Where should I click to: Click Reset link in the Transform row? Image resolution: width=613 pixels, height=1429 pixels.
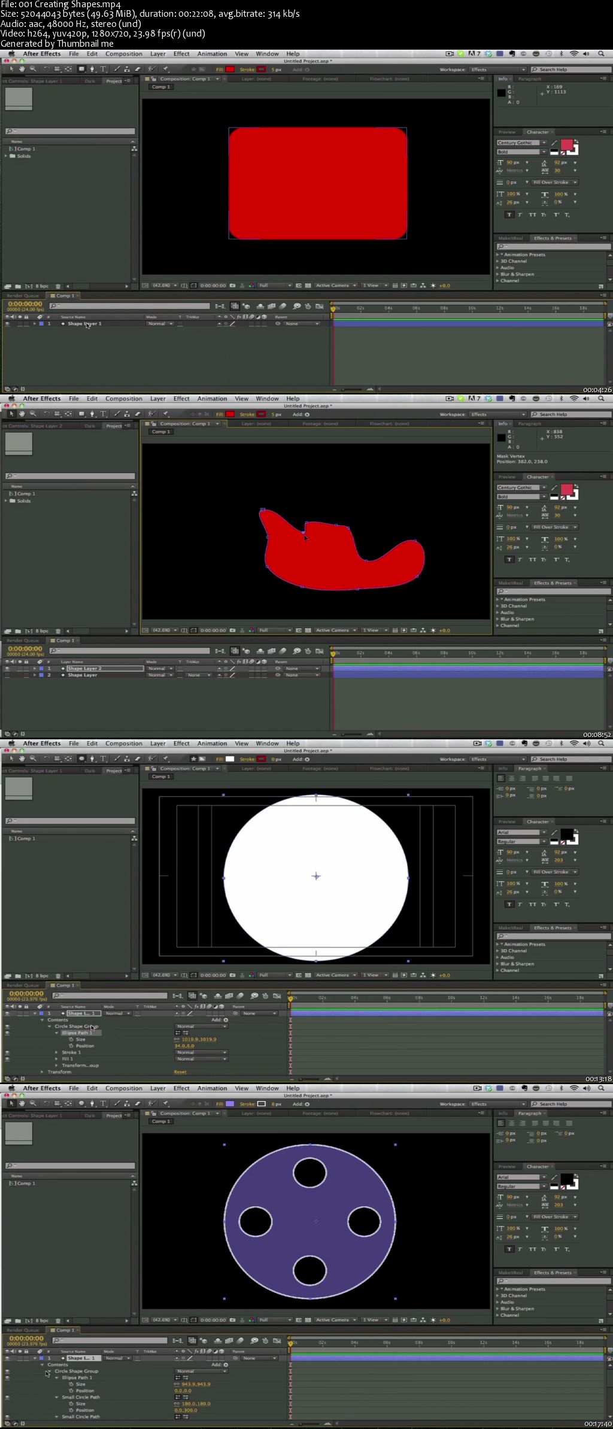click(180, 1072)
